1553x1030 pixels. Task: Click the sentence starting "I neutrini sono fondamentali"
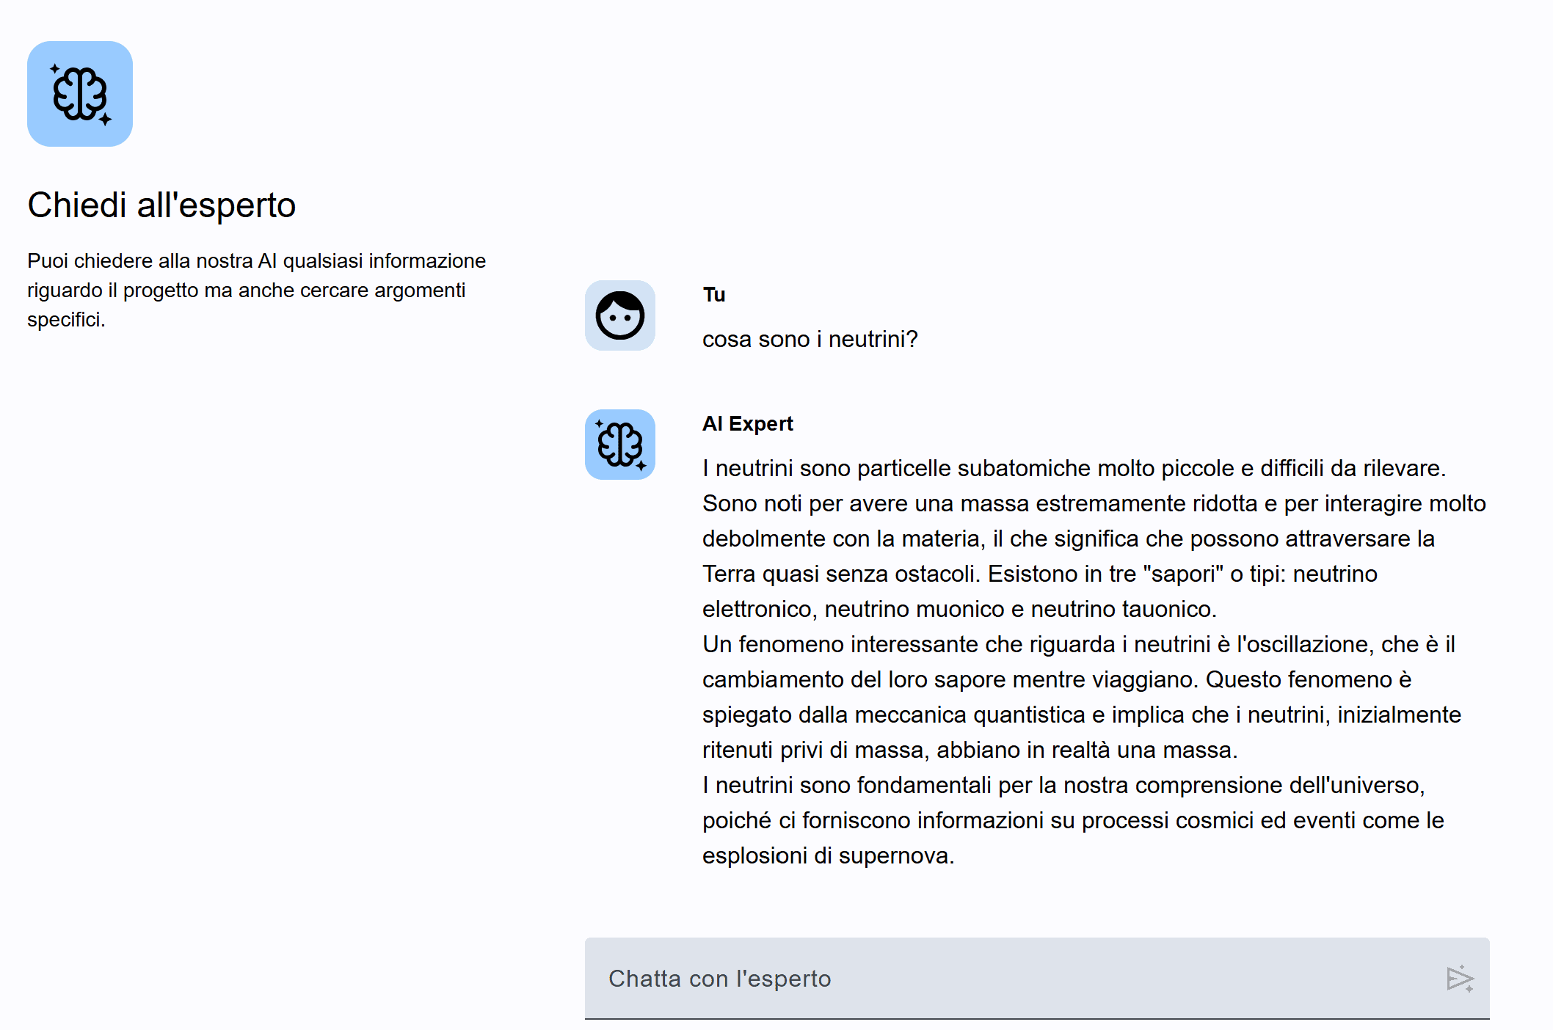[x=1063, y=785]
